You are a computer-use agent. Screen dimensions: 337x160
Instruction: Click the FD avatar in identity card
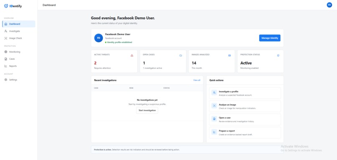tap(98, 38)
